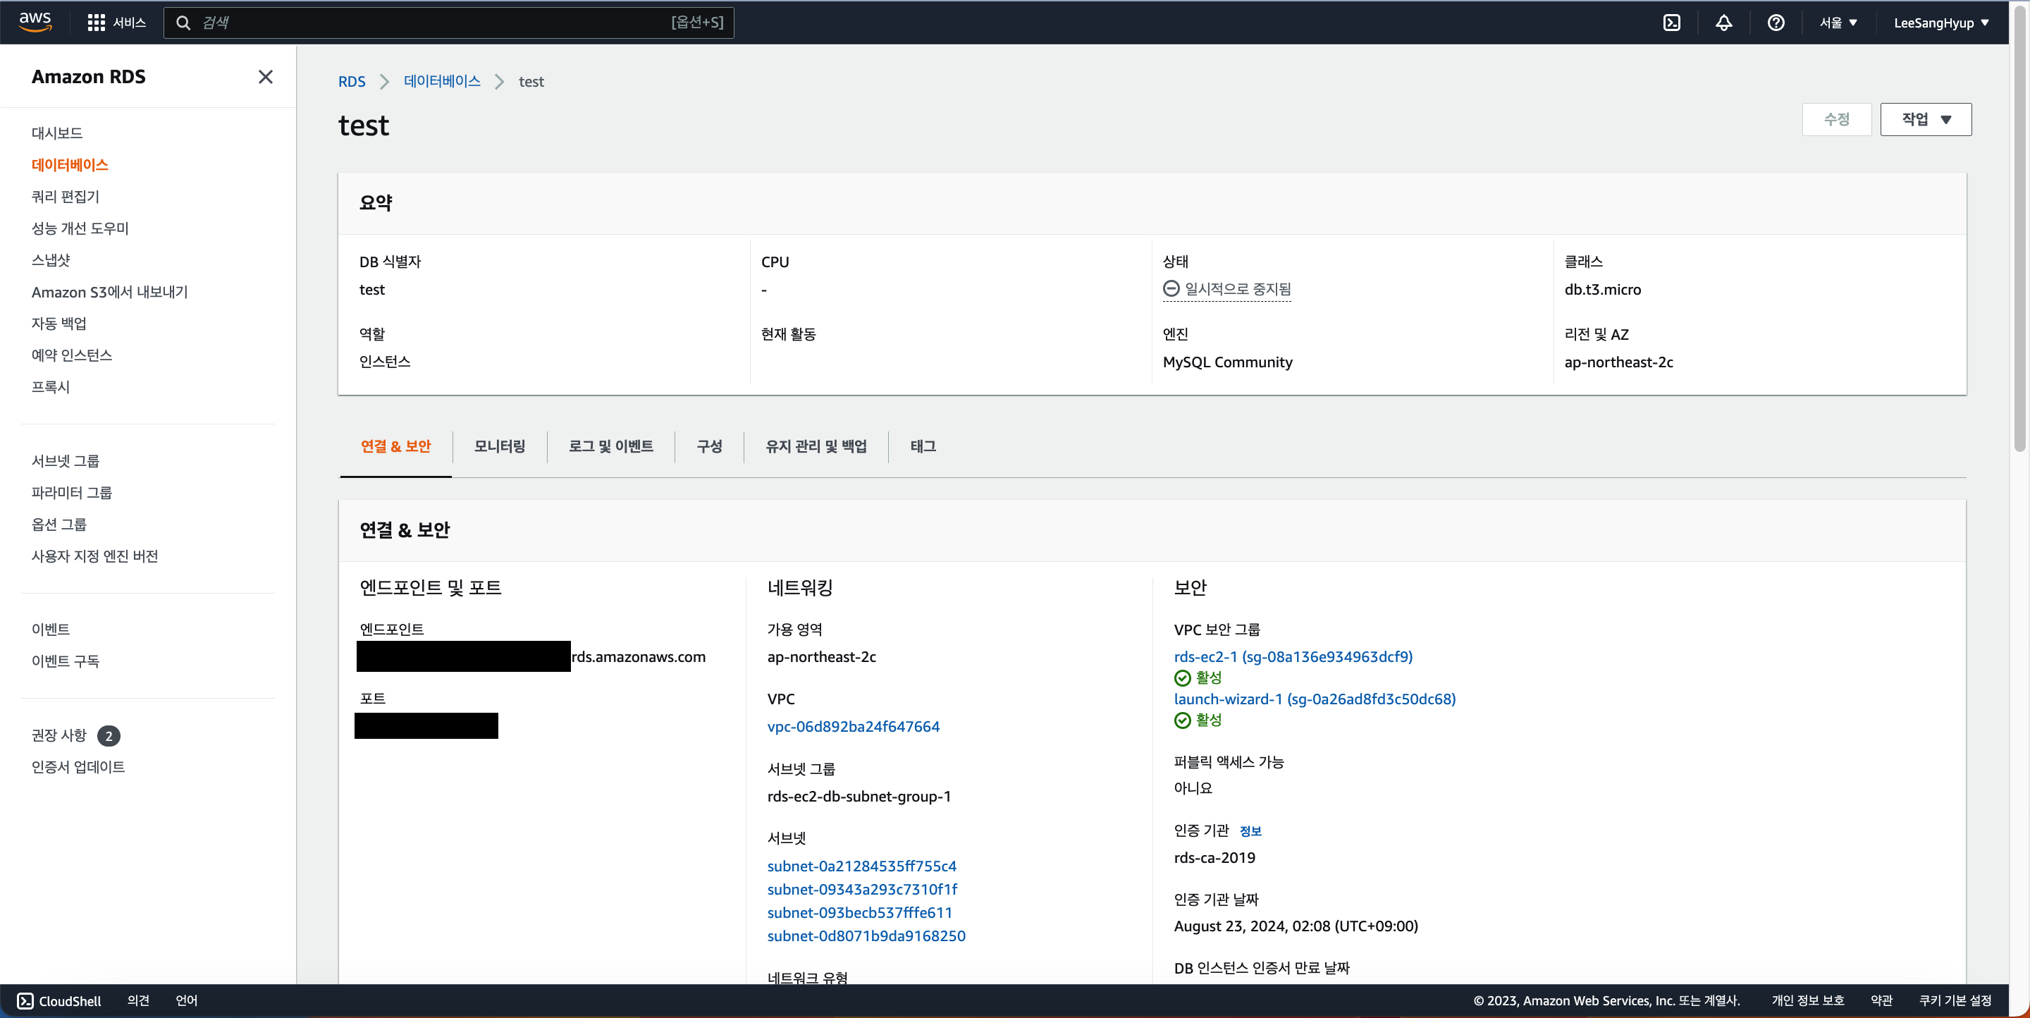Open the 태그 tab

(923, 447)
